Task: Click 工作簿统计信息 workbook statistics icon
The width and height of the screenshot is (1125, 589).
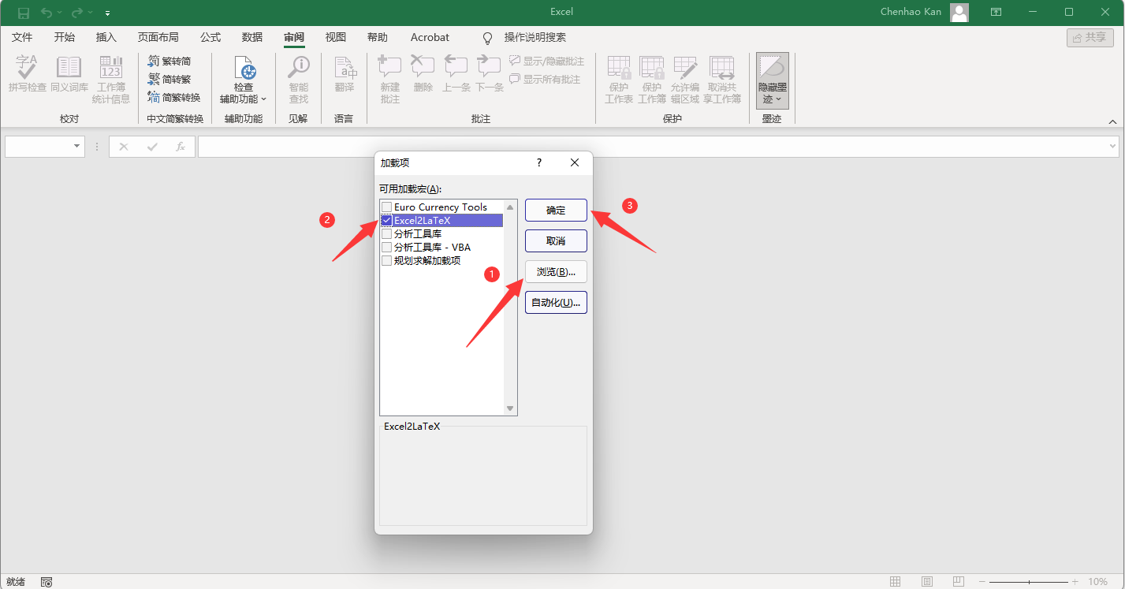Action: (x=111, y=80)
